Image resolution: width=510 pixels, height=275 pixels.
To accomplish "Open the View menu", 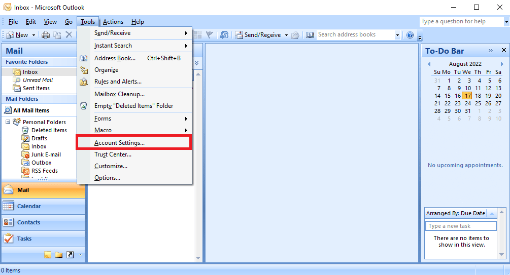I will coord(50,22).
